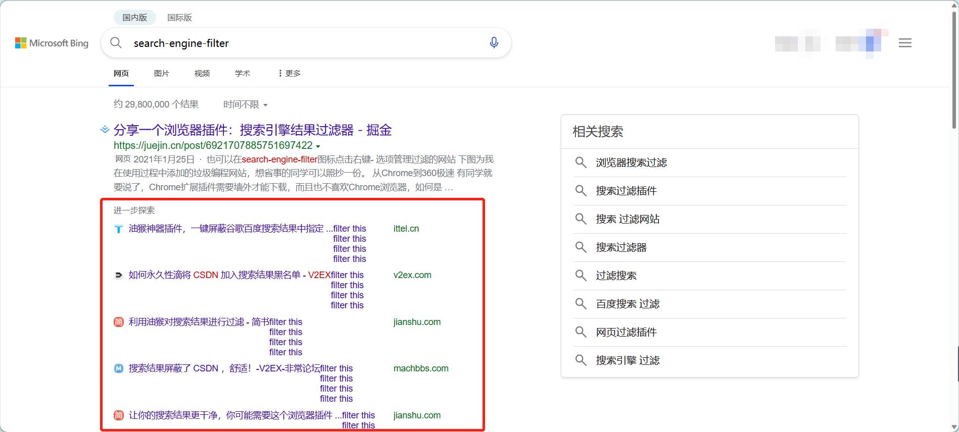Open the juejin.cn post URL link
Viewport: 959px width, 432px height.
pos(213,145)
